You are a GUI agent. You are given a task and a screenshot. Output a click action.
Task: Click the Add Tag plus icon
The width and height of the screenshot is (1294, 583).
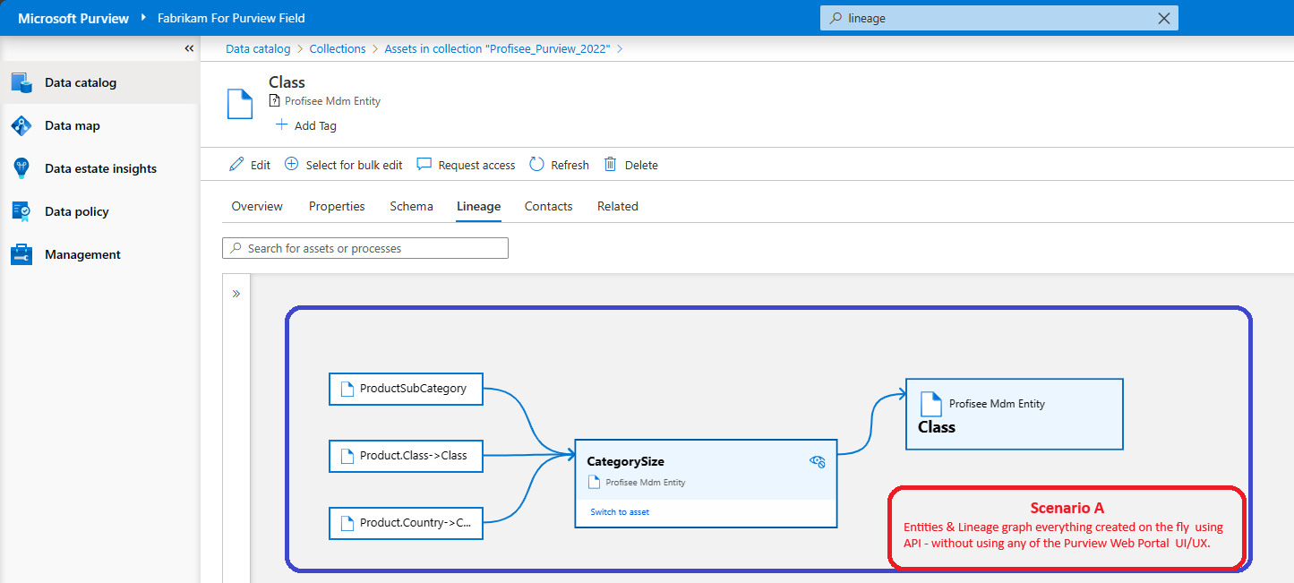pyautogui.click(x=281, y=124)
